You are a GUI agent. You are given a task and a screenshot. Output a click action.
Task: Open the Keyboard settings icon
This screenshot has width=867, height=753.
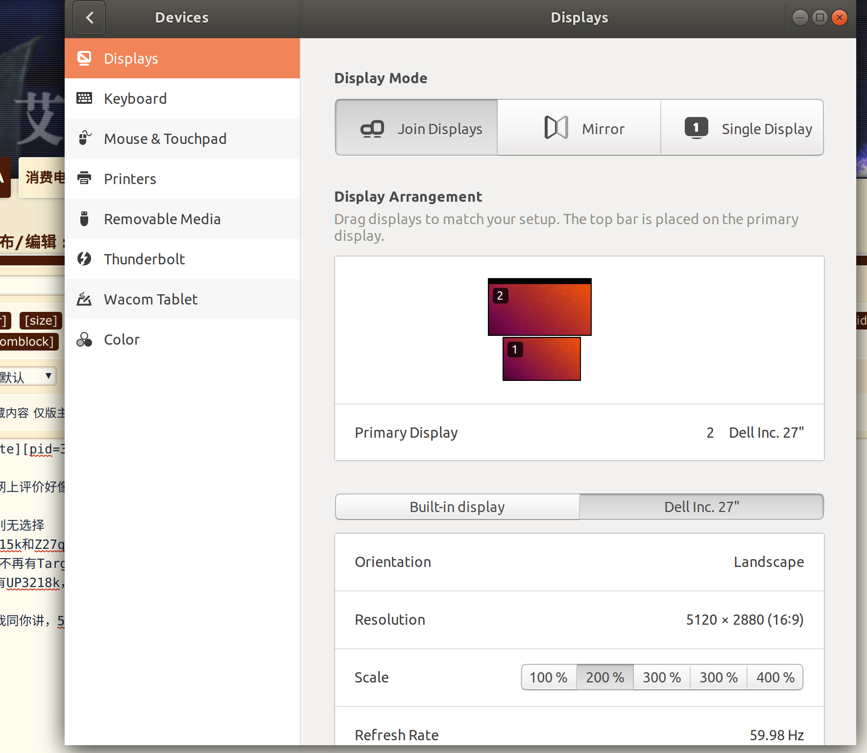84,98
